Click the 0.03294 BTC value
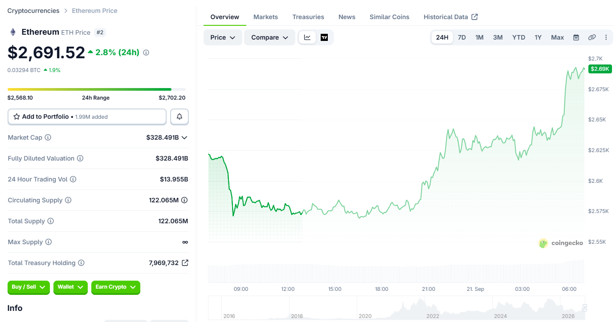Image resolution: width=616 pixels, height=322 pixels. [24, 70]
